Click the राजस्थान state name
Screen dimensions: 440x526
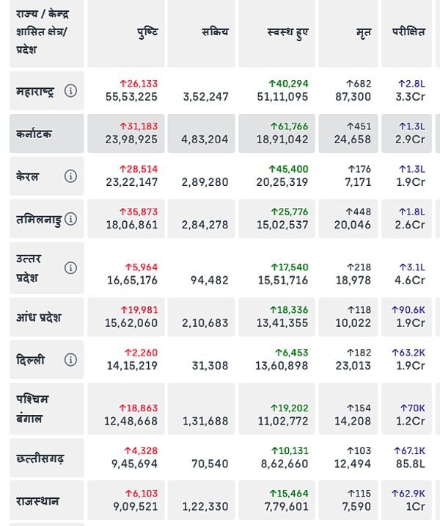click(37, 501)
